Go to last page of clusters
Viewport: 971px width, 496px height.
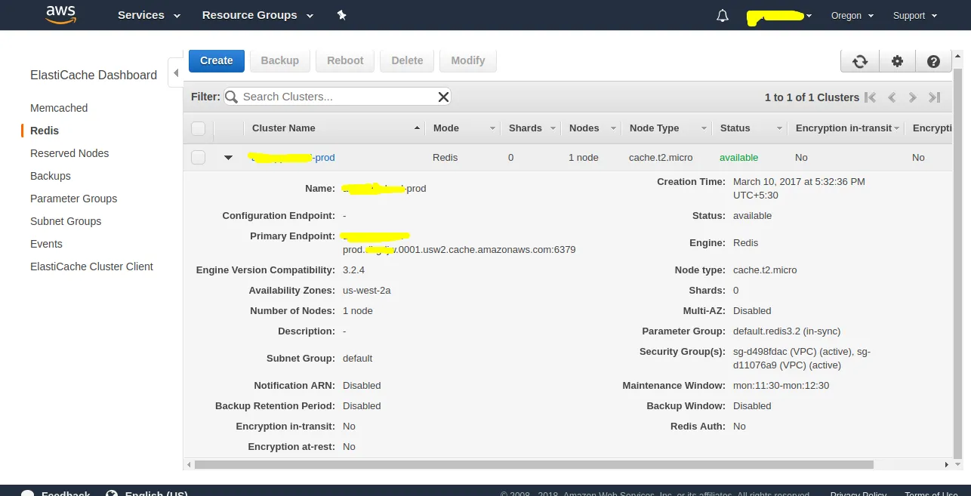tap(934, 97)
